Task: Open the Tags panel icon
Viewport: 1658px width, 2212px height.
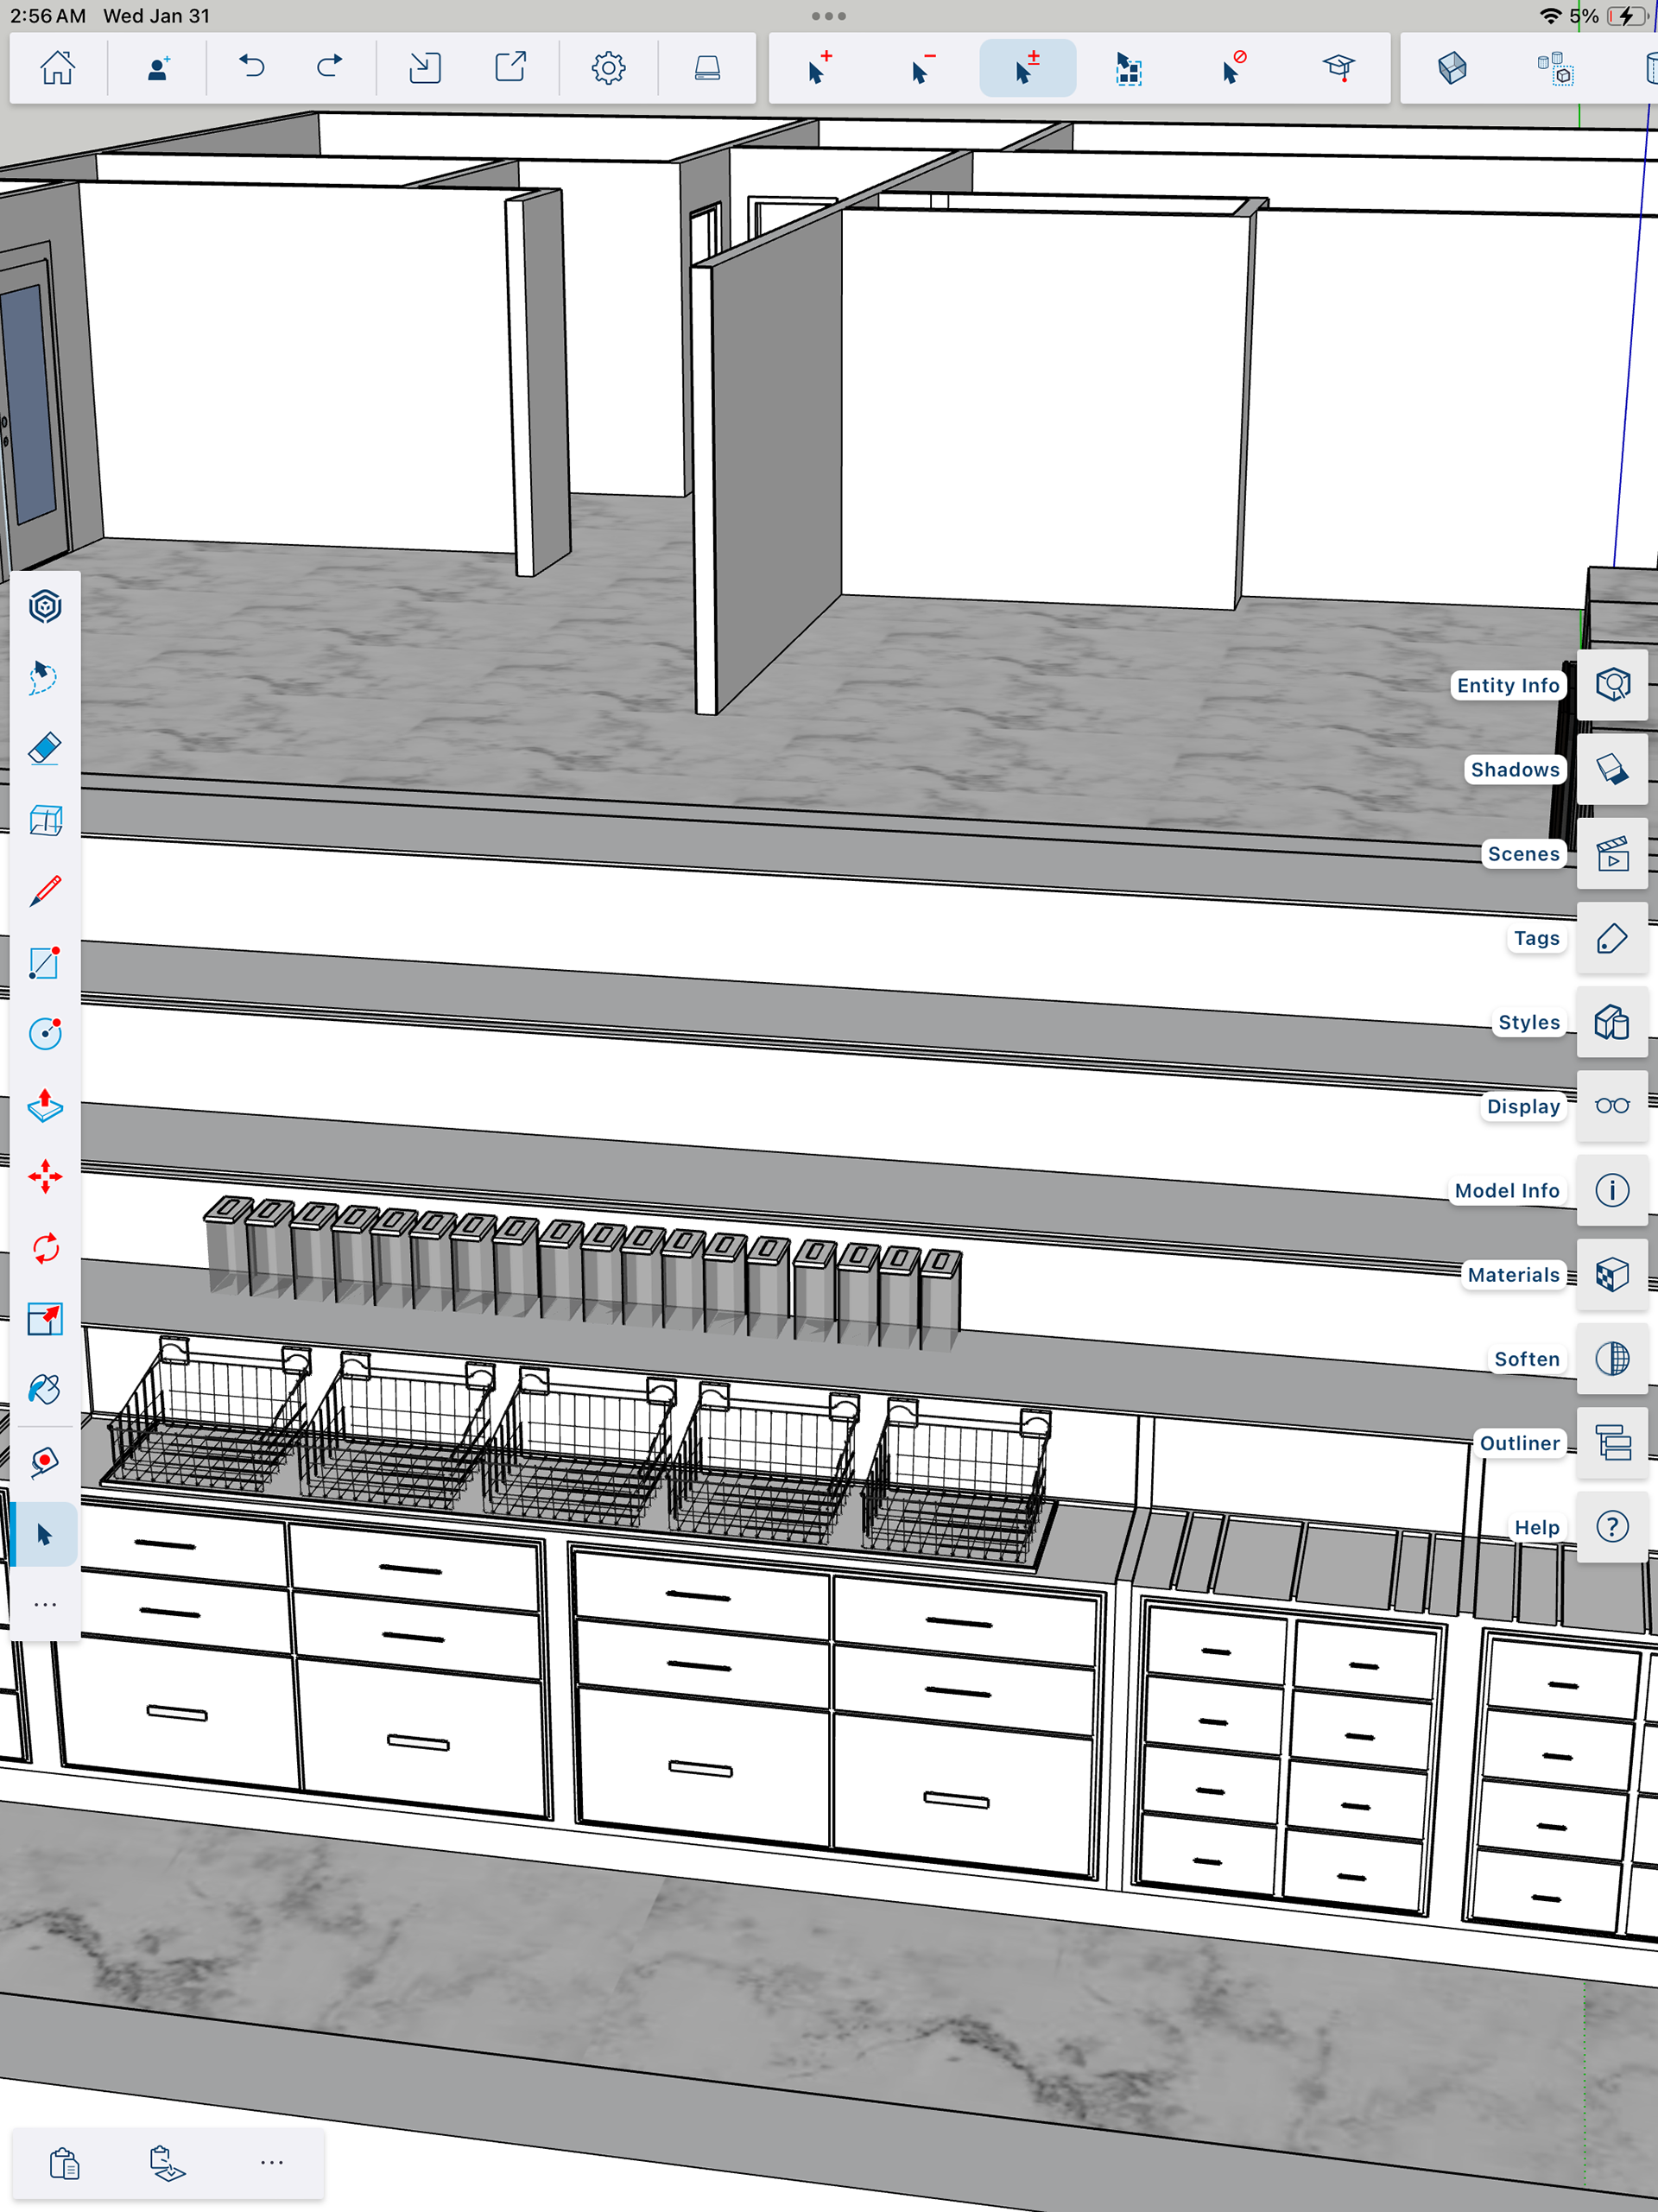Action: (x=1611, y=938)
